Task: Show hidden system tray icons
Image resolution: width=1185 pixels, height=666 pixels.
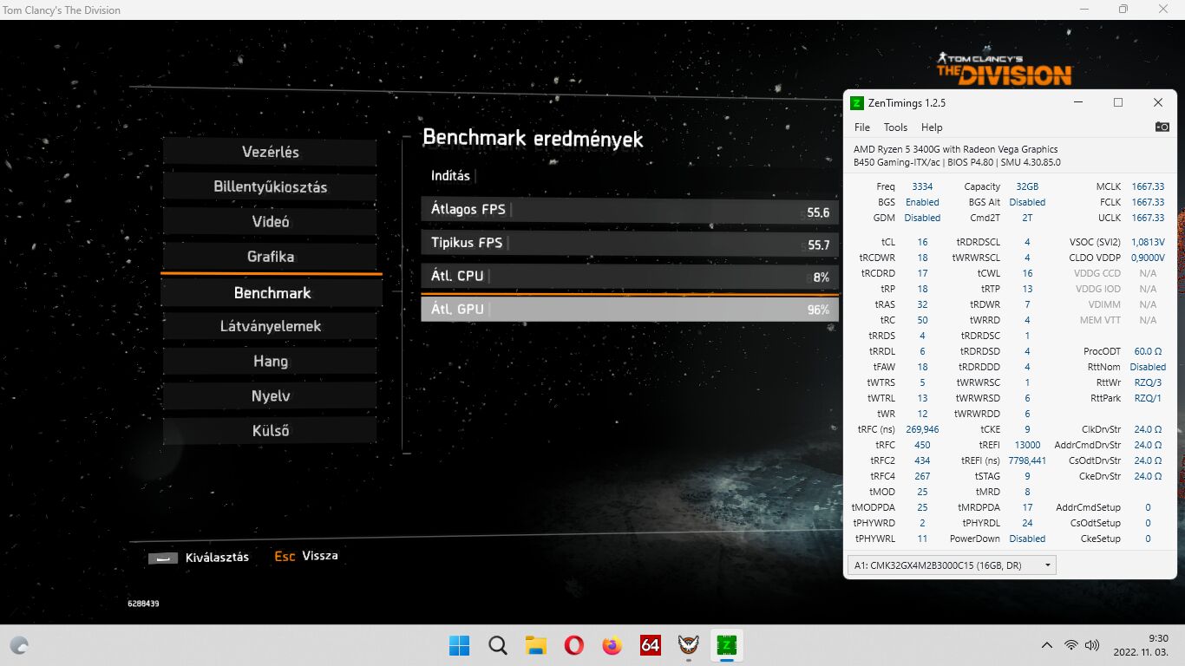Action: point(1047,645)
